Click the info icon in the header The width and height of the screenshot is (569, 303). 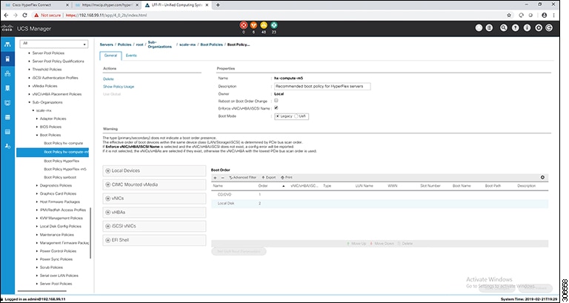[x=526, y=29]
